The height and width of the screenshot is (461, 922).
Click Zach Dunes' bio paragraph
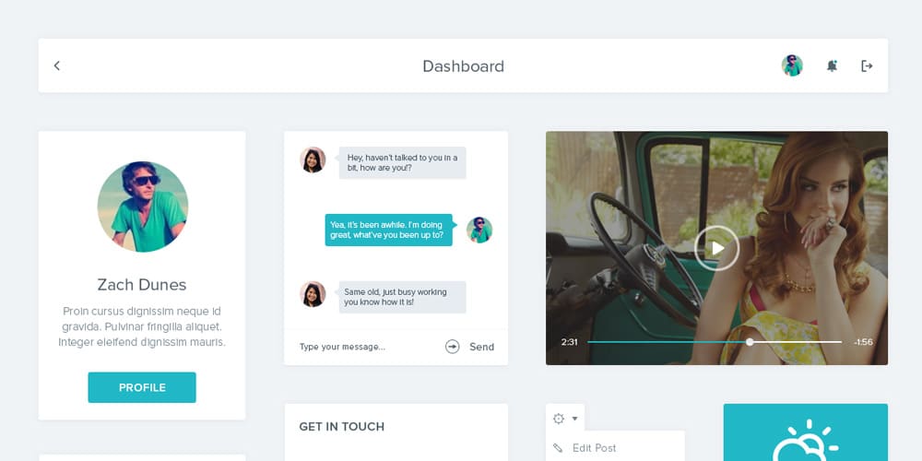(142, 327)
